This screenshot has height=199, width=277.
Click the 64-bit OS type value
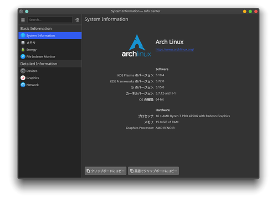pyautogui.click(x=160, y=99)
